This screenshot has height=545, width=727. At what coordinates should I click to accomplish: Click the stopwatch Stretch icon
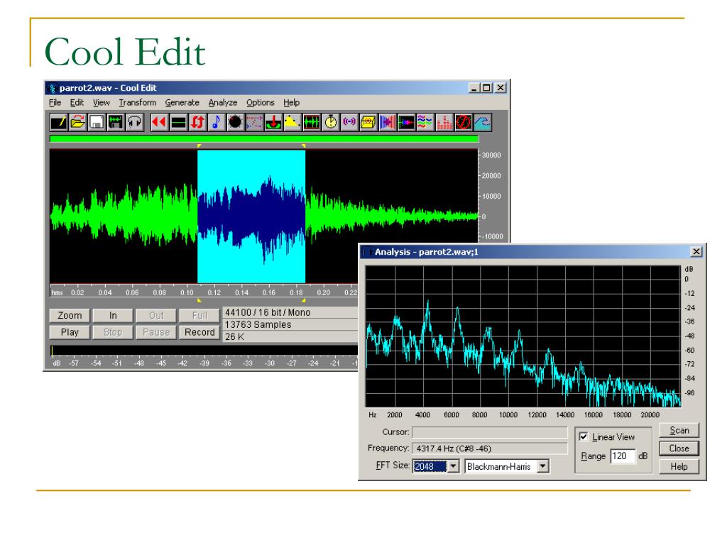click(331, 122)
